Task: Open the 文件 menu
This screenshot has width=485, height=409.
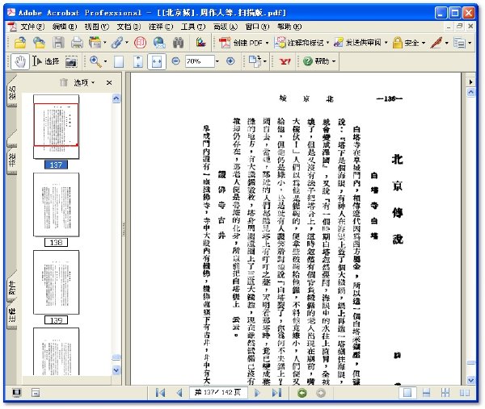Action: [x=32, y=27]
